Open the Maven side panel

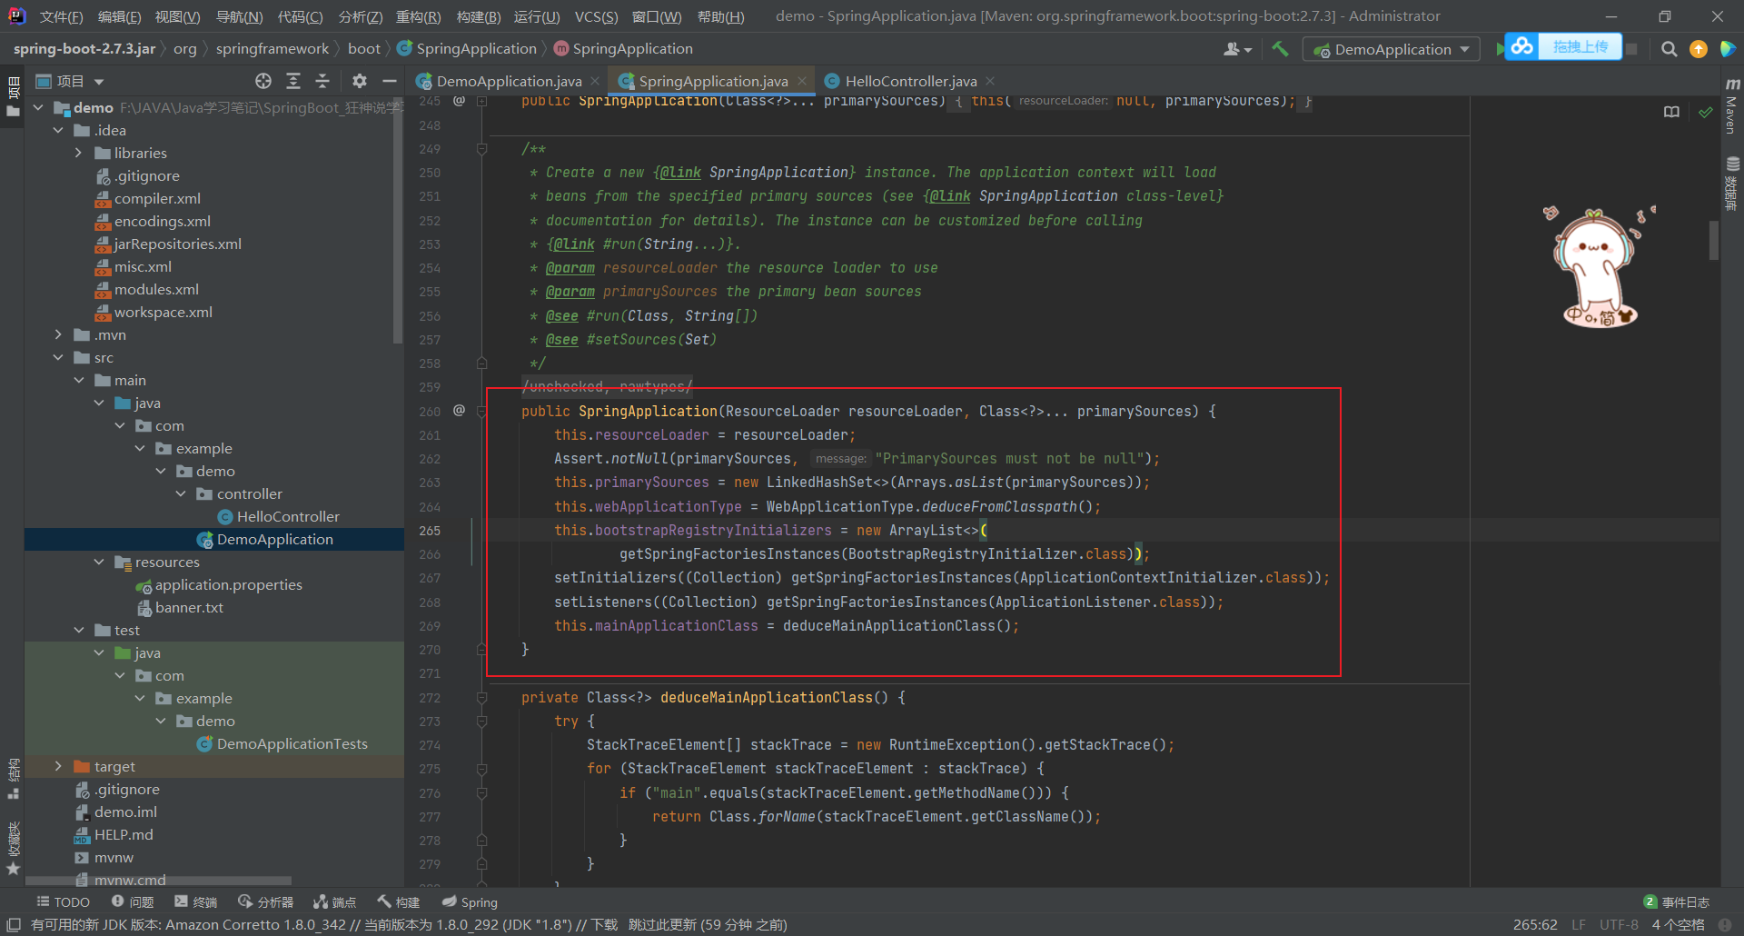[1732, 106]
